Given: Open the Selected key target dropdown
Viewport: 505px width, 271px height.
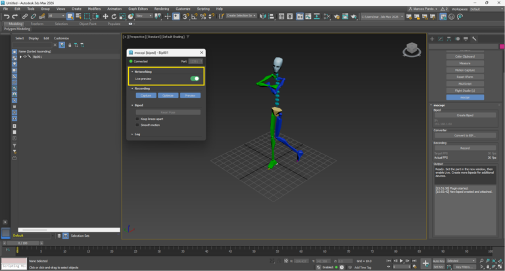Looking at the screenshot, I should pyautogui.click(x=461, y=261).
